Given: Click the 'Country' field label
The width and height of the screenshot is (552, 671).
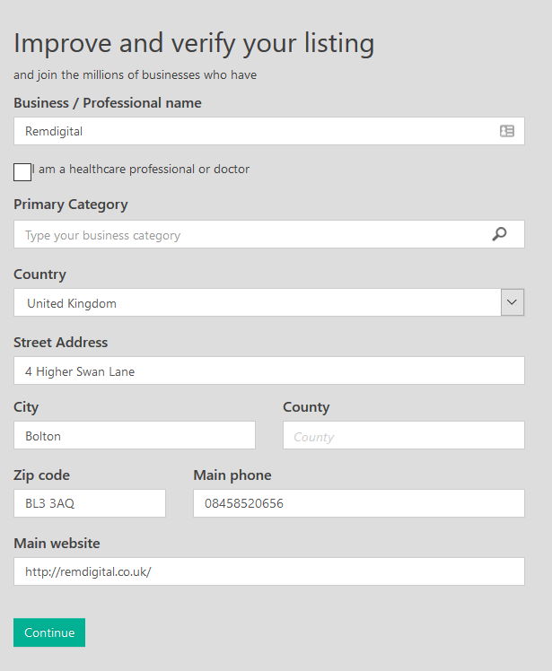Looking at the screenshot, I should pyautogui.click(x=39, y=274).
